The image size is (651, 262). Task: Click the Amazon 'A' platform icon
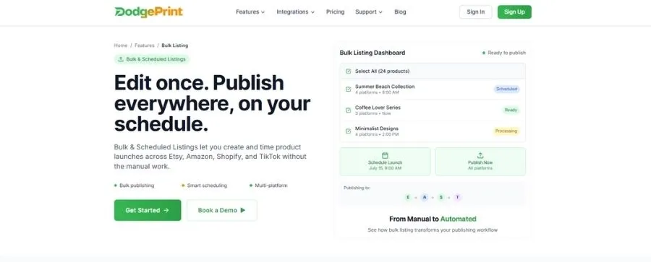coord(425,197)
